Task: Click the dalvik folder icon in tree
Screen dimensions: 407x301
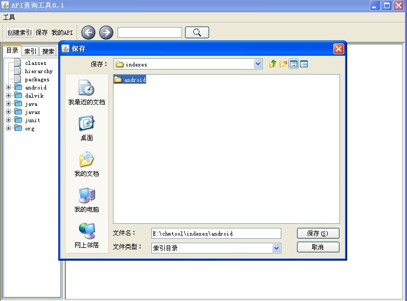Action: pos(18,95)
